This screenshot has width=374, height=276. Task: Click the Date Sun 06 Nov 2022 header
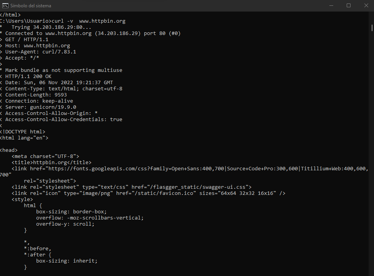point(58,82)
